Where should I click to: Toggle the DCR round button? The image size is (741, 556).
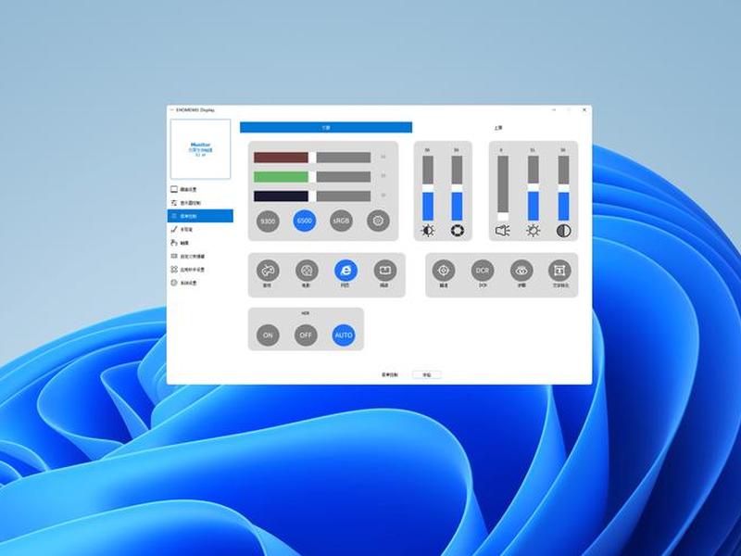pos(483,271)
